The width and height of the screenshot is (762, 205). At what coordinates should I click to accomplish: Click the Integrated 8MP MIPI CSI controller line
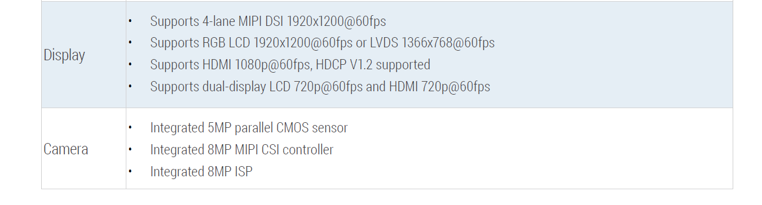coord(241,150)
